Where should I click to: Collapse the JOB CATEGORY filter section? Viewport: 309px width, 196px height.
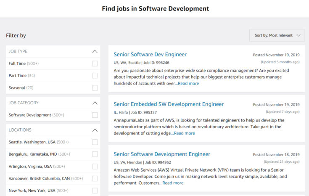tap(95, 103)
